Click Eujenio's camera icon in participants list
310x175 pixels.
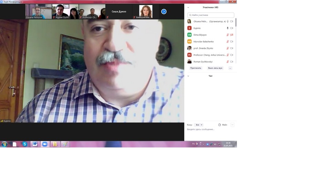[x=232, y=28]
